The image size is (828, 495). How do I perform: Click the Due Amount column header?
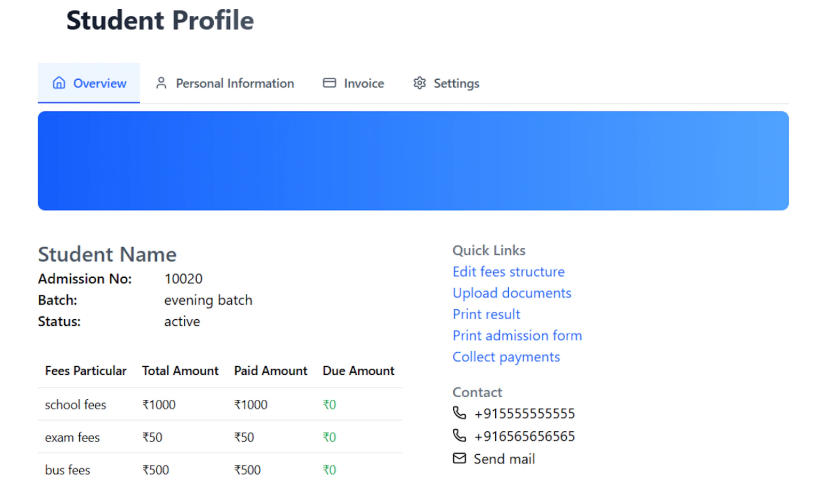pyautogui.click(x=359, y=371)
